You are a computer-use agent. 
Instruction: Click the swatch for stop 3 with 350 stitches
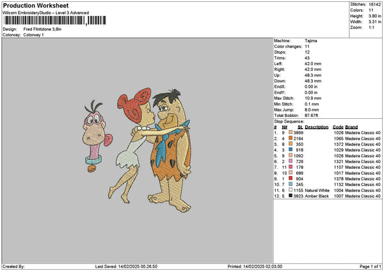point(291,144)
